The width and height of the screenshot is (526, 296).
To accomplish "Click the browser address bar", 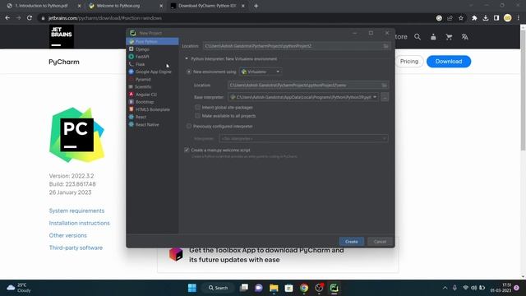I will pos(235,18).
